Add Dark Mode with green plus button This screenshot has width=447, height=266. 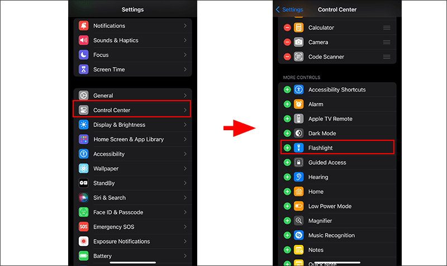tap(287, 133)
